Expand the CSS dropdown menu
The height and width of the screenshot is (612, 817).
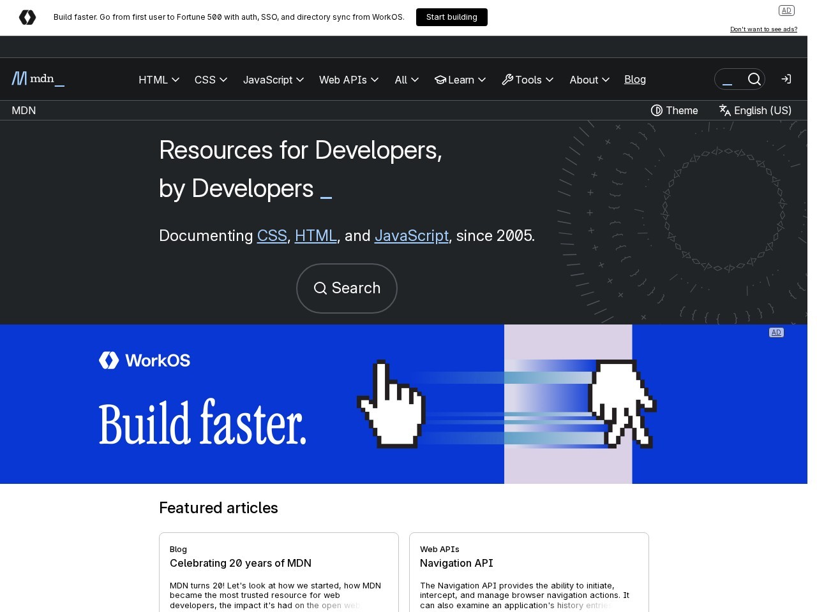(x=211, y=80)
